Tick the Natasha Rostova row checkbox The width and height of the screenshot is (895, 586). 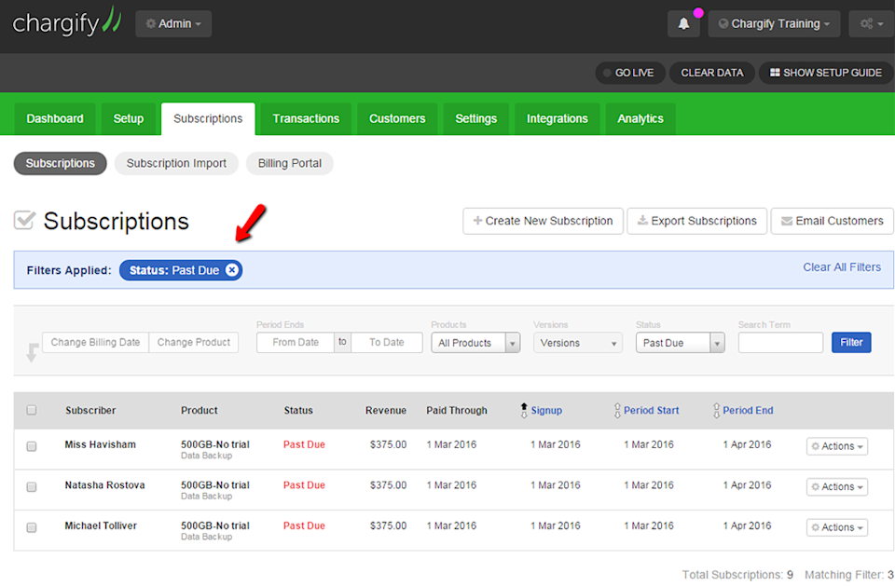pyautogui.click(x=32, y=486)
